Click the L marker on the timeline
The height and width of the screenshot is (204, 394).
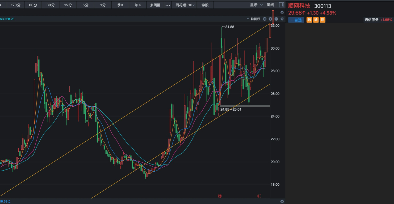click(259, 196)
